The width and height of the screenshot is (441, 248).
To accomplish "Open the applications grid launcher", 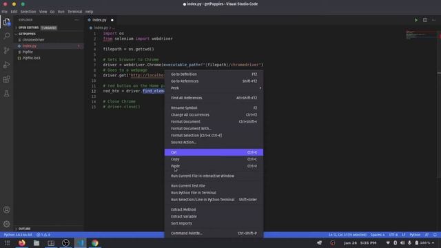I will click(7, 242).
